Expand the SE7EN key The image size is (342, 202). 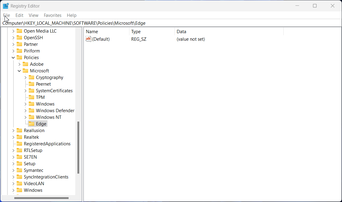tap(13, 157)
